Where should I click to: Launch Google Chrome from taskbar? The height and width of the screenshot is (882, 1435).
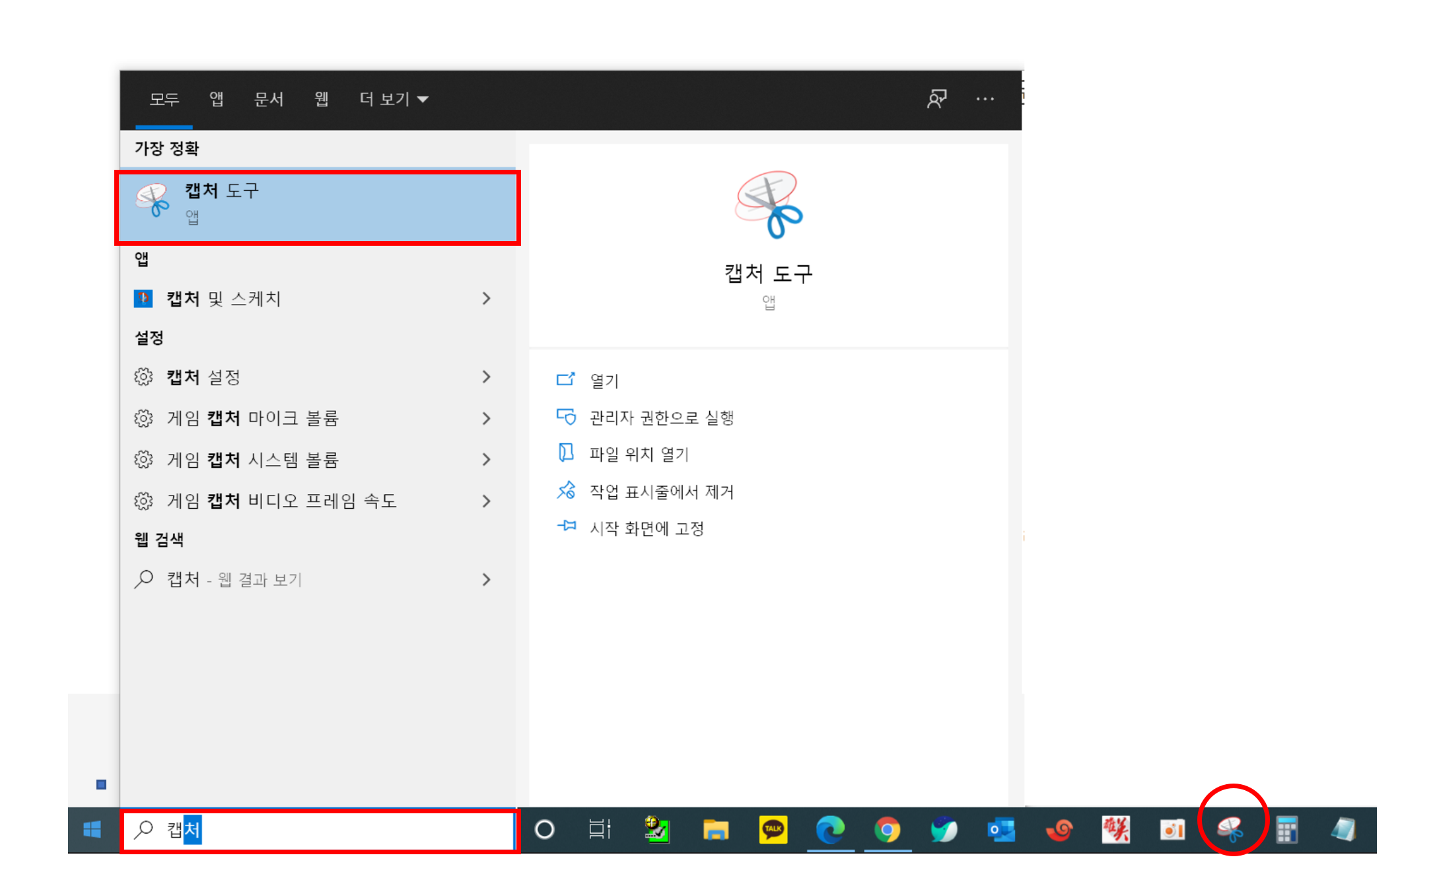887,829
